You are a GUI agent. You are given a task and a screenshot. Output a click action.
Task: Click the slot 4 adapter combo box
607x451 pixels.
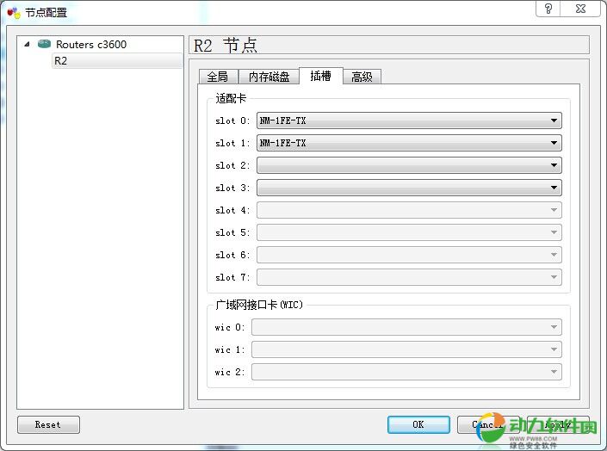coord(408,210)
